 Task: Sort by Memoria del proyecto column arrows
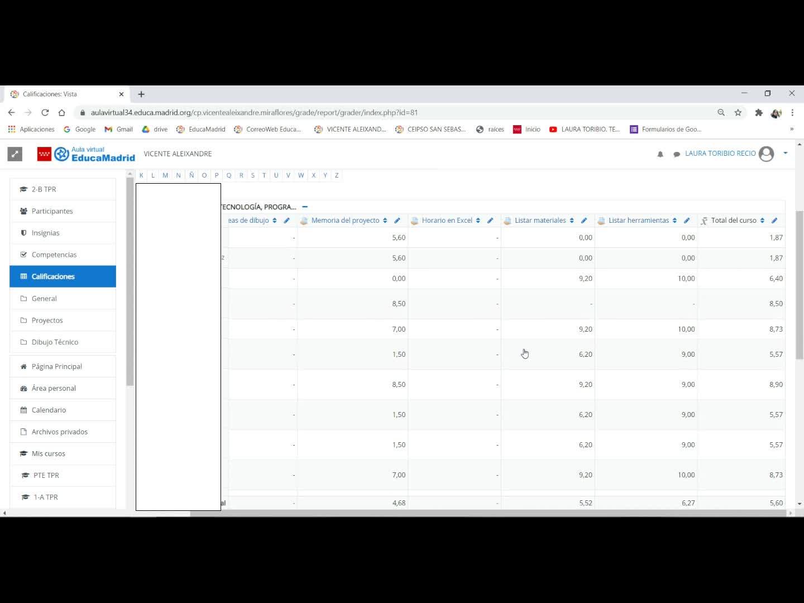385,221
